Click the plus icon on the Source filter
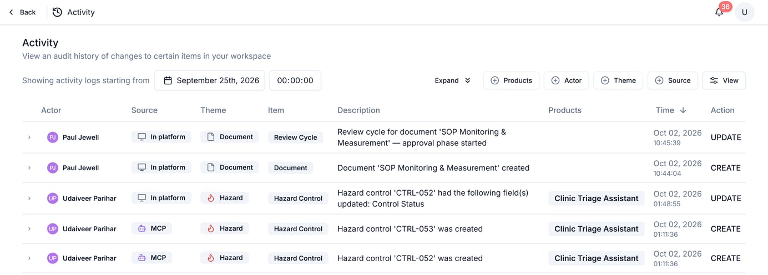This screenshot has height=275, width=768. click(x=659, y=80)
